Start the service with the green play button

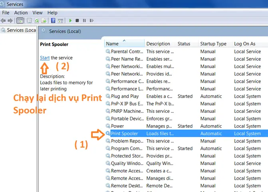coord(70,20)
